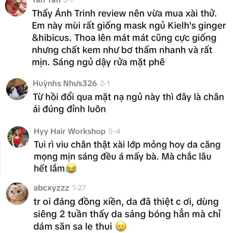Open the Hyy Hair Workshop username link
The image size is (233, 233).
pyautogui.click(x=70, y=132)
